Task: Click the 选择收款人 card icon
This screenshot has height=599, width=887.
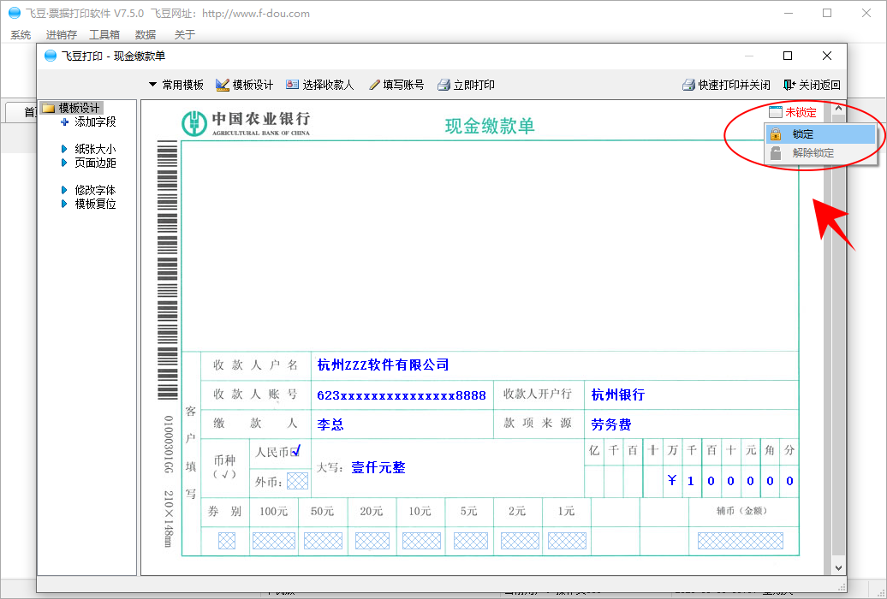Action: pos(293,85)
